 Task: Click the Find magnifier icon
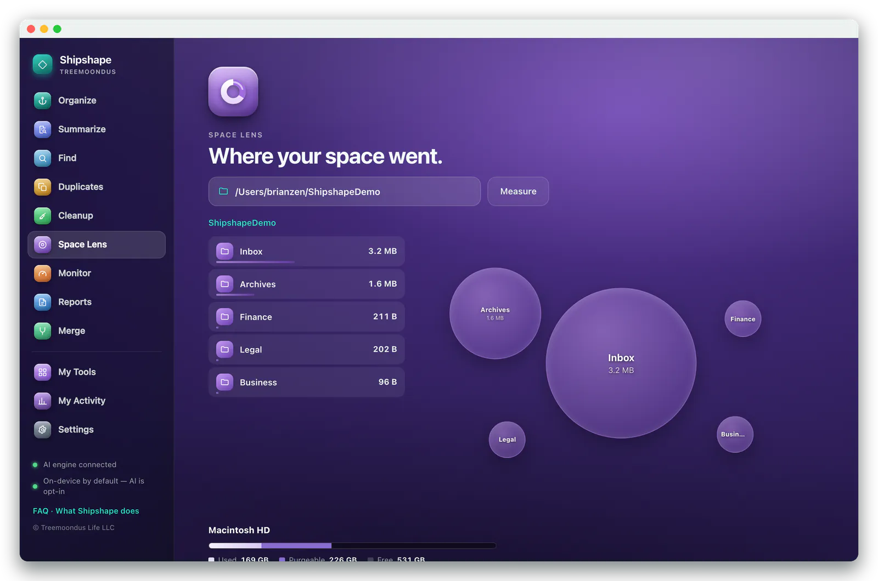pyautogui.click(x=42, y=158)
